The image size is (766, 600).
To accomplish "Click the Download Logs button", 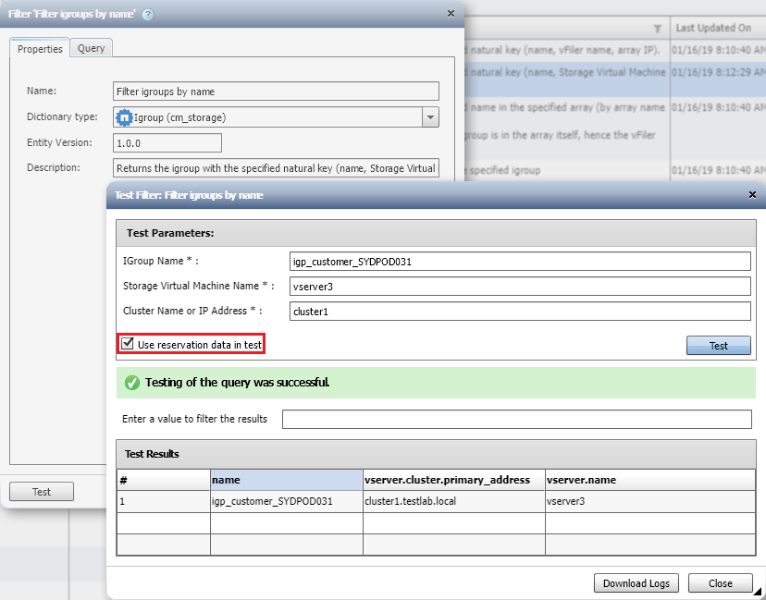I will click(636, 583).
